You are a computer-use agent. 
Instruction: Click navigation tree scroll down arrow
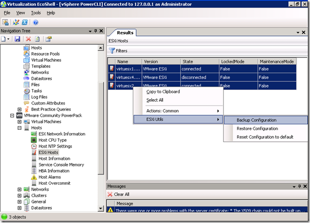click(100, 208)
